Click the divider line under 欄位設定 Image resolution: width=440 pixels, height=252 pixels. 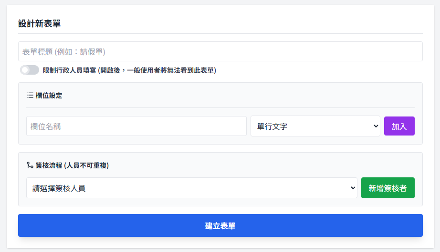pos(220,107)
